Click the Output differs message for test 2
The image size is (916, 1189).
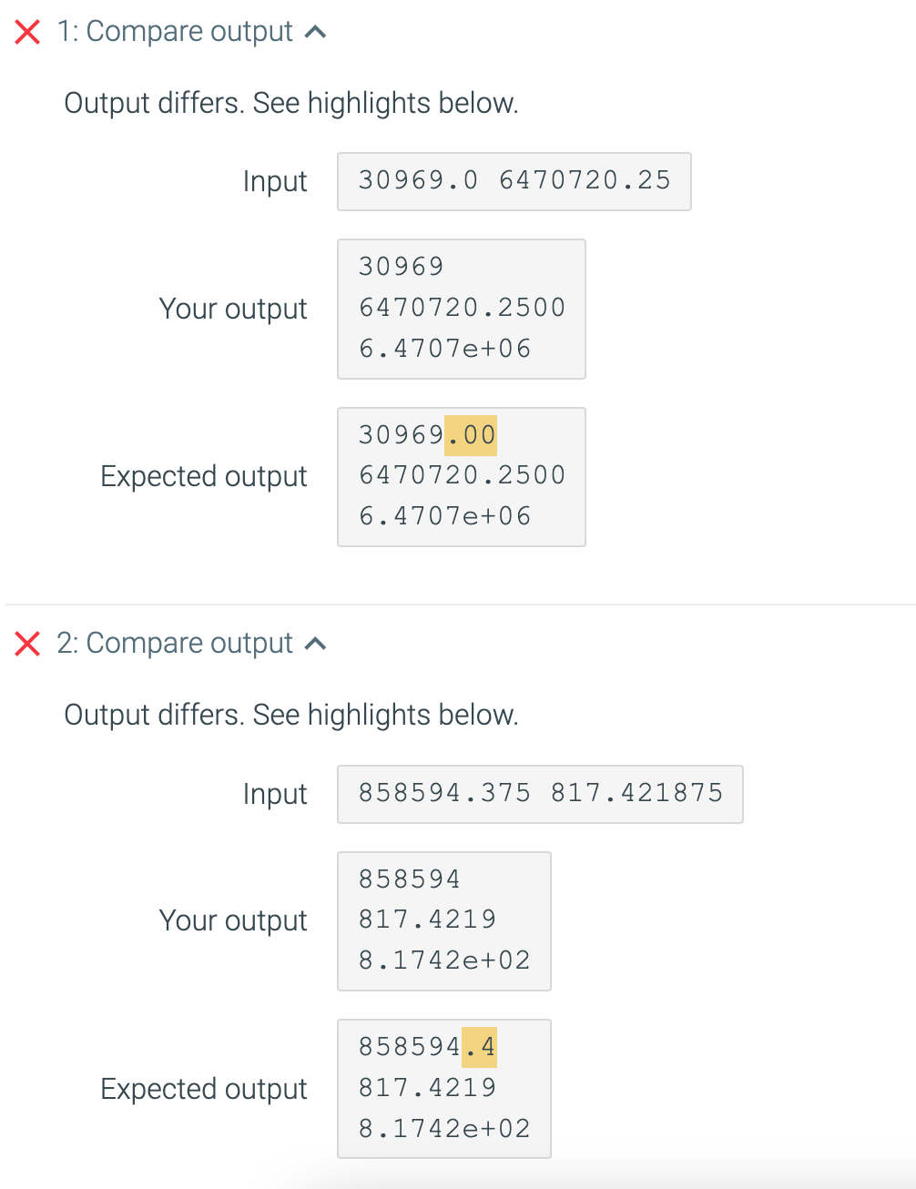click(290, 715)
